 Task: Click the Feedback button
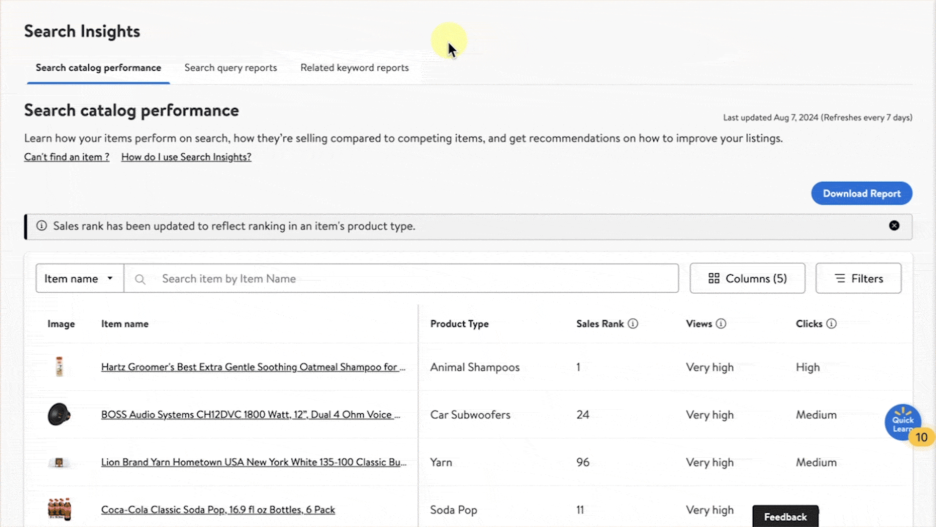[x=785, y=516]
